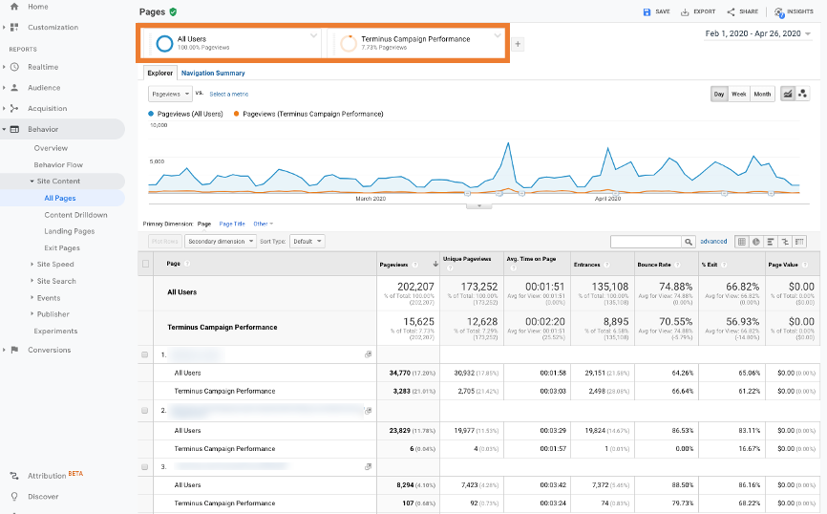This screenshot has height=514, width=827.
Task: Open Insights icon
Action: coord(779,12)
